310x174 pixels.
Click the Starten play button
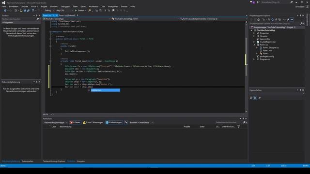(x=79, y=11)
